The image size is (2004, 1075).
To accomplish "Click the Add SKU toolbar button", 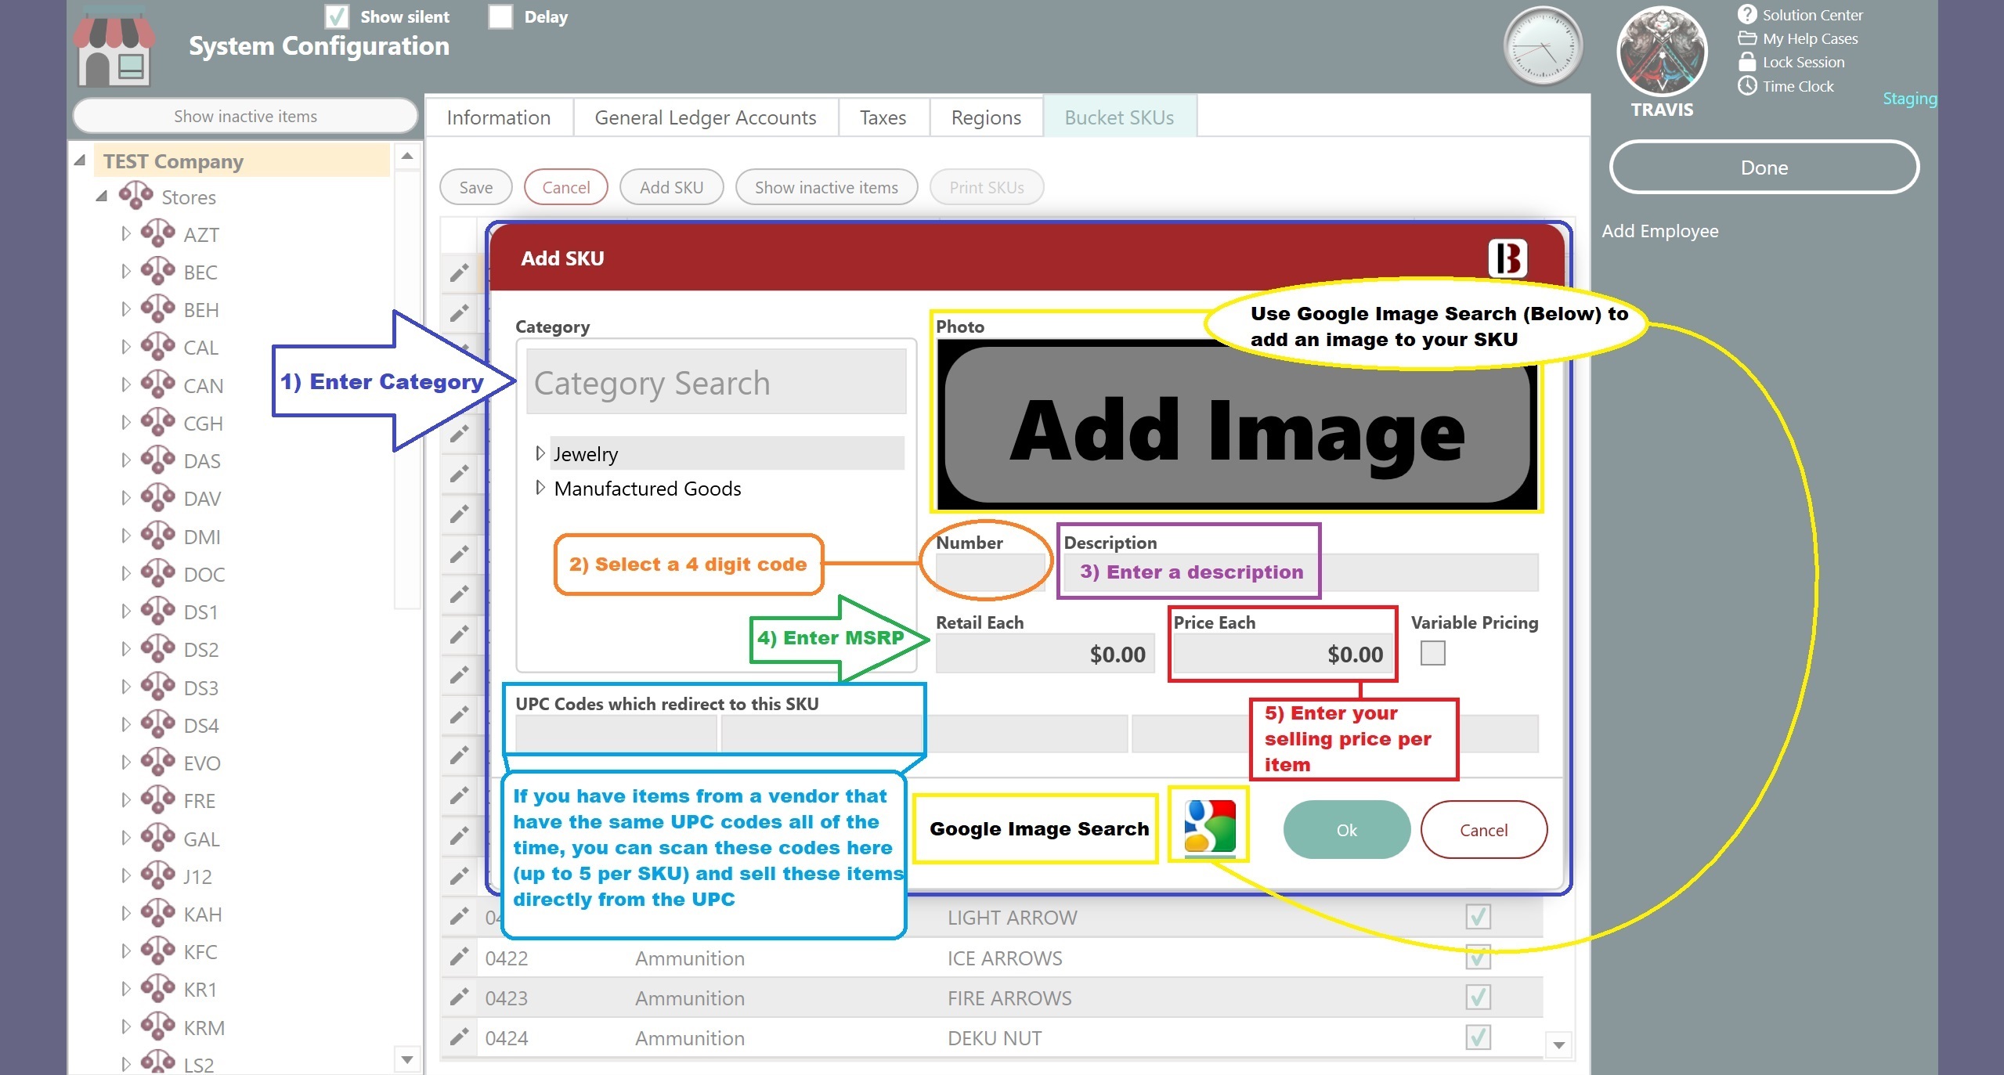I will pos(671,187).
